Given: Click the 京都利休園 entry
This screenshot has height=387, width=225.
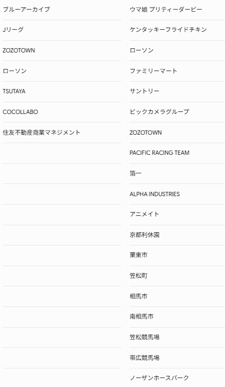Looking at the screenshot, I should coord(145,235).
